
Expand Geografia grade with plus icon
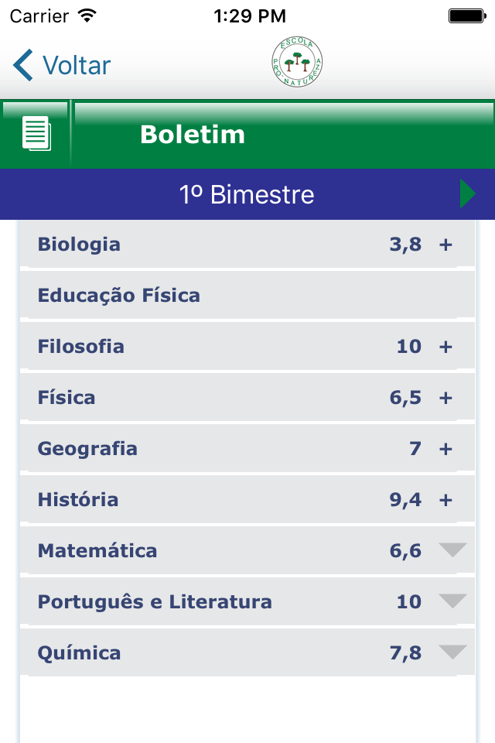(445, 449)
